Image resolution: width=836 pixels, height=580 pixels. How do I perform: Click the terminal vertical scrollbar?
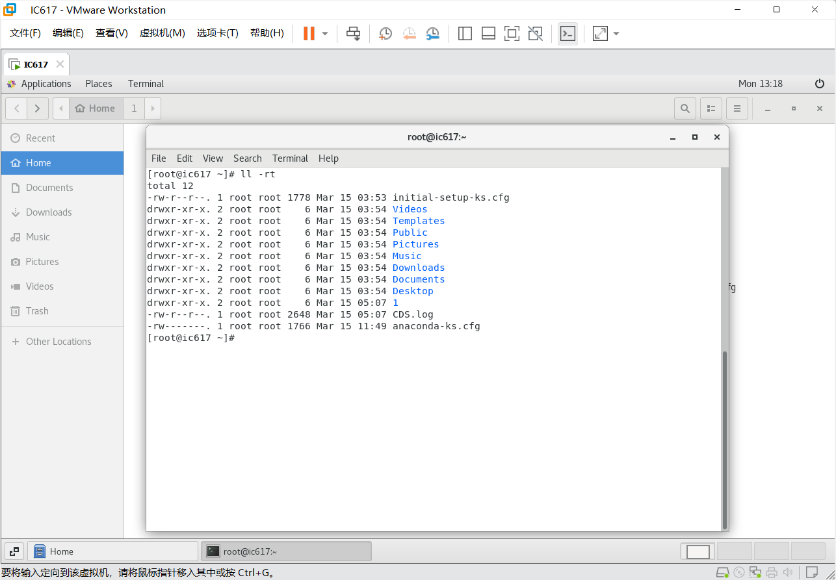[x=725, y=440]
